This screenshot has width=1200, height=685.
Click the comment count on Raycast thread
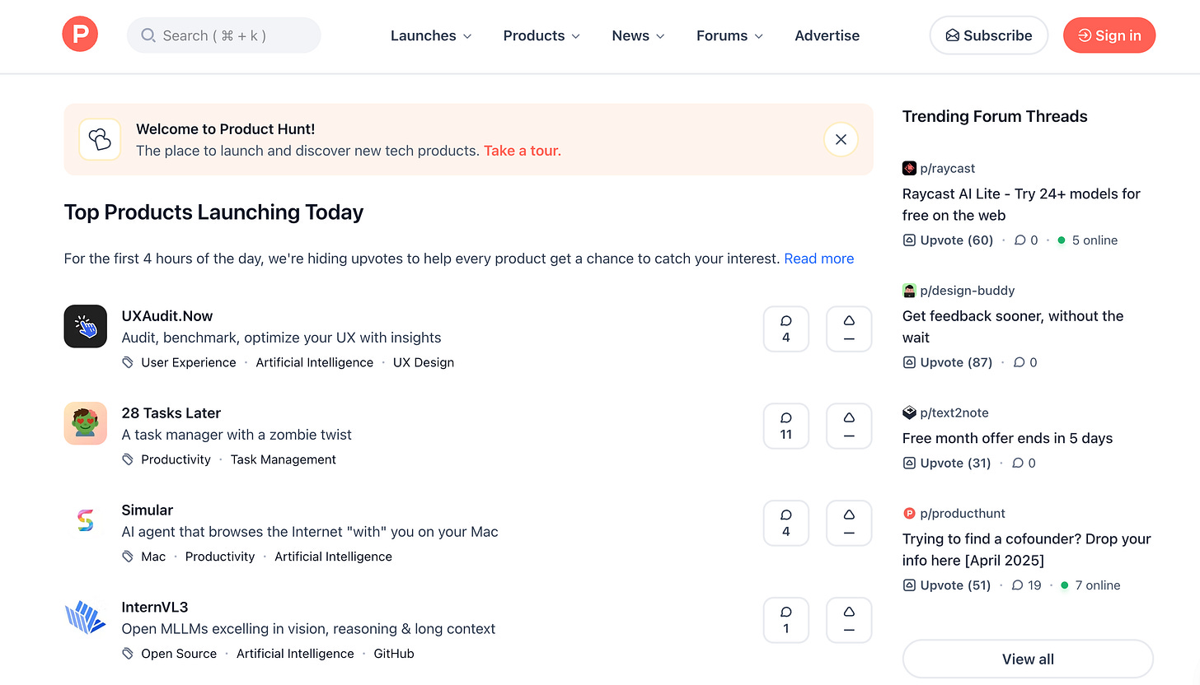(x=1026, y=240)
